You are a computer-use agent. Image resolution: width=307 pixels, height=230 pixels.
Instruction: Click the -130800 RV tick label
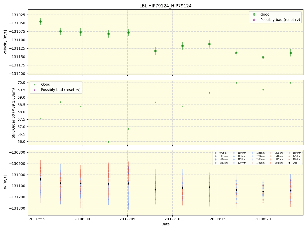pyautogui.click(x=18, y=153)
